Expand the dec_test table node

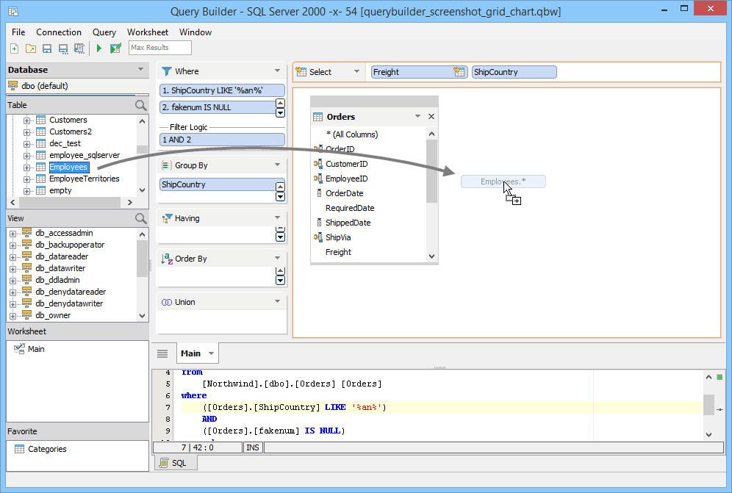coord(26,144)
